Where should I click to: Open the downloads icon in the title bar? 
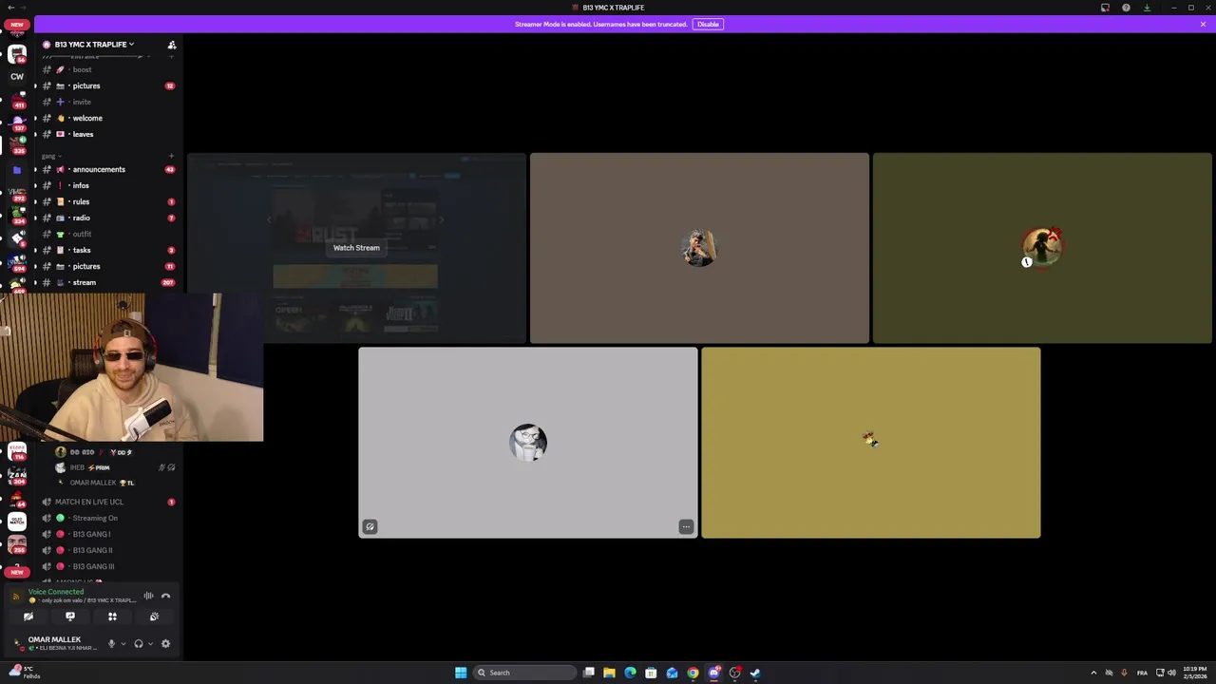click(1147, 8)
